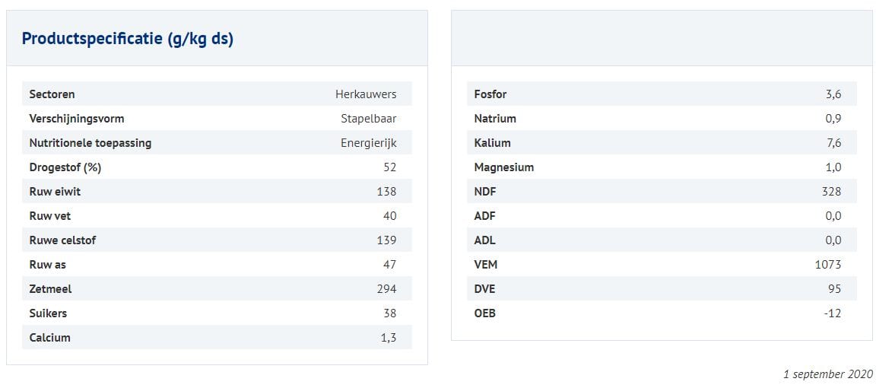Click the NDF value 328
The height and width of the screenshot is (388, 892).
click(831, 192)
